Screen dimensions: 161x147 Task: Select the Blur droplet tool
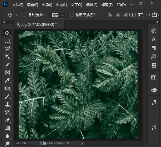point(7,136)
